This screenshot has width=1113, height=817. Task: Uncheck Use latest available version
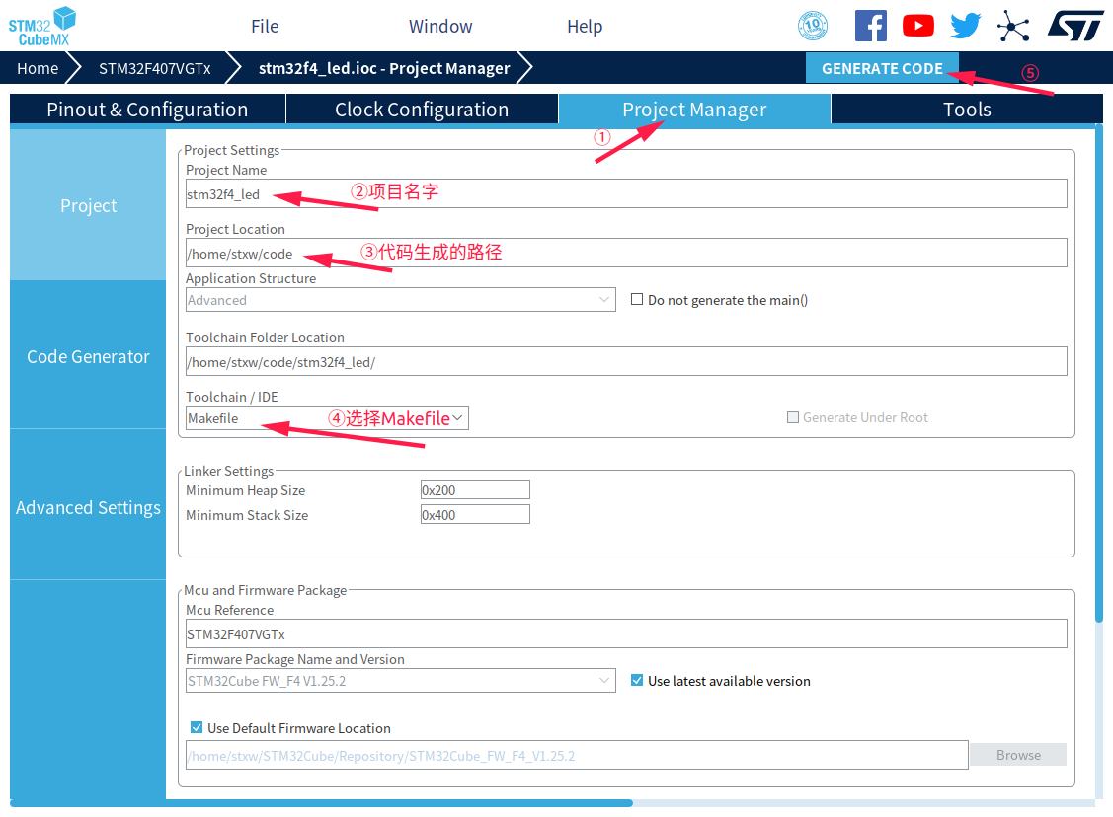(637, 681)
